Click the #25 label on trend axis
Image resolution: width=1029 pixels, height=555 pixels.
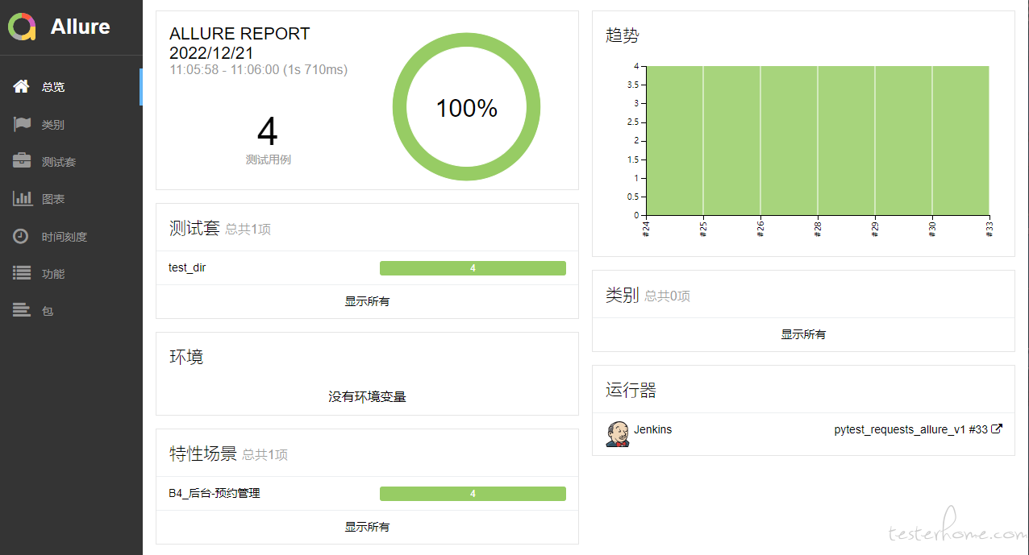tap(703, 230)
